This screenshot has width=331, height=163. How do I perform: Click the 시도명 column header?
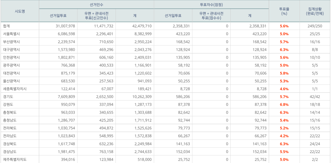pos(20,11)
